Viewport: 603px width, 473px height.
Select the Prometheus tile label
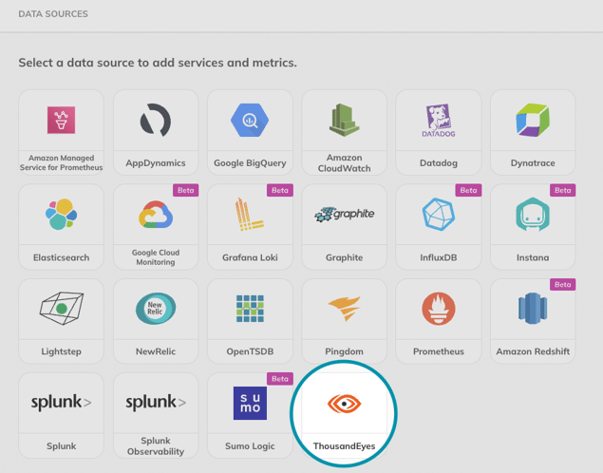click(439, 351)
